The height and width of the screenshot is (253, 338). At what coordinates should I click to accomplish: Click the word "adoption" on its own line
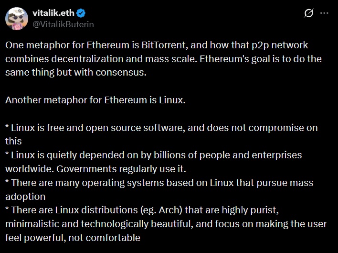(x=25, y=196)
